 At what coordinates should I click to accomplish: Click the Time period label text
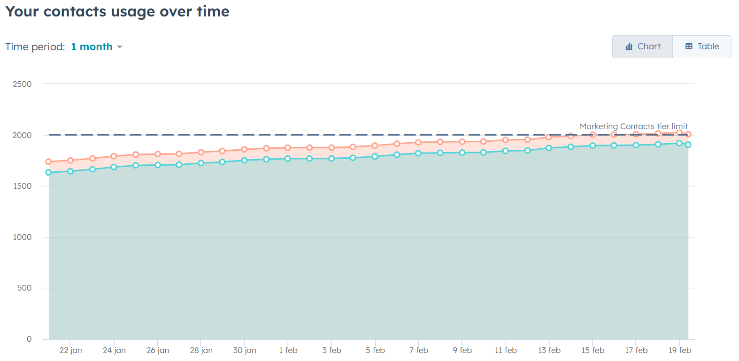35,47
